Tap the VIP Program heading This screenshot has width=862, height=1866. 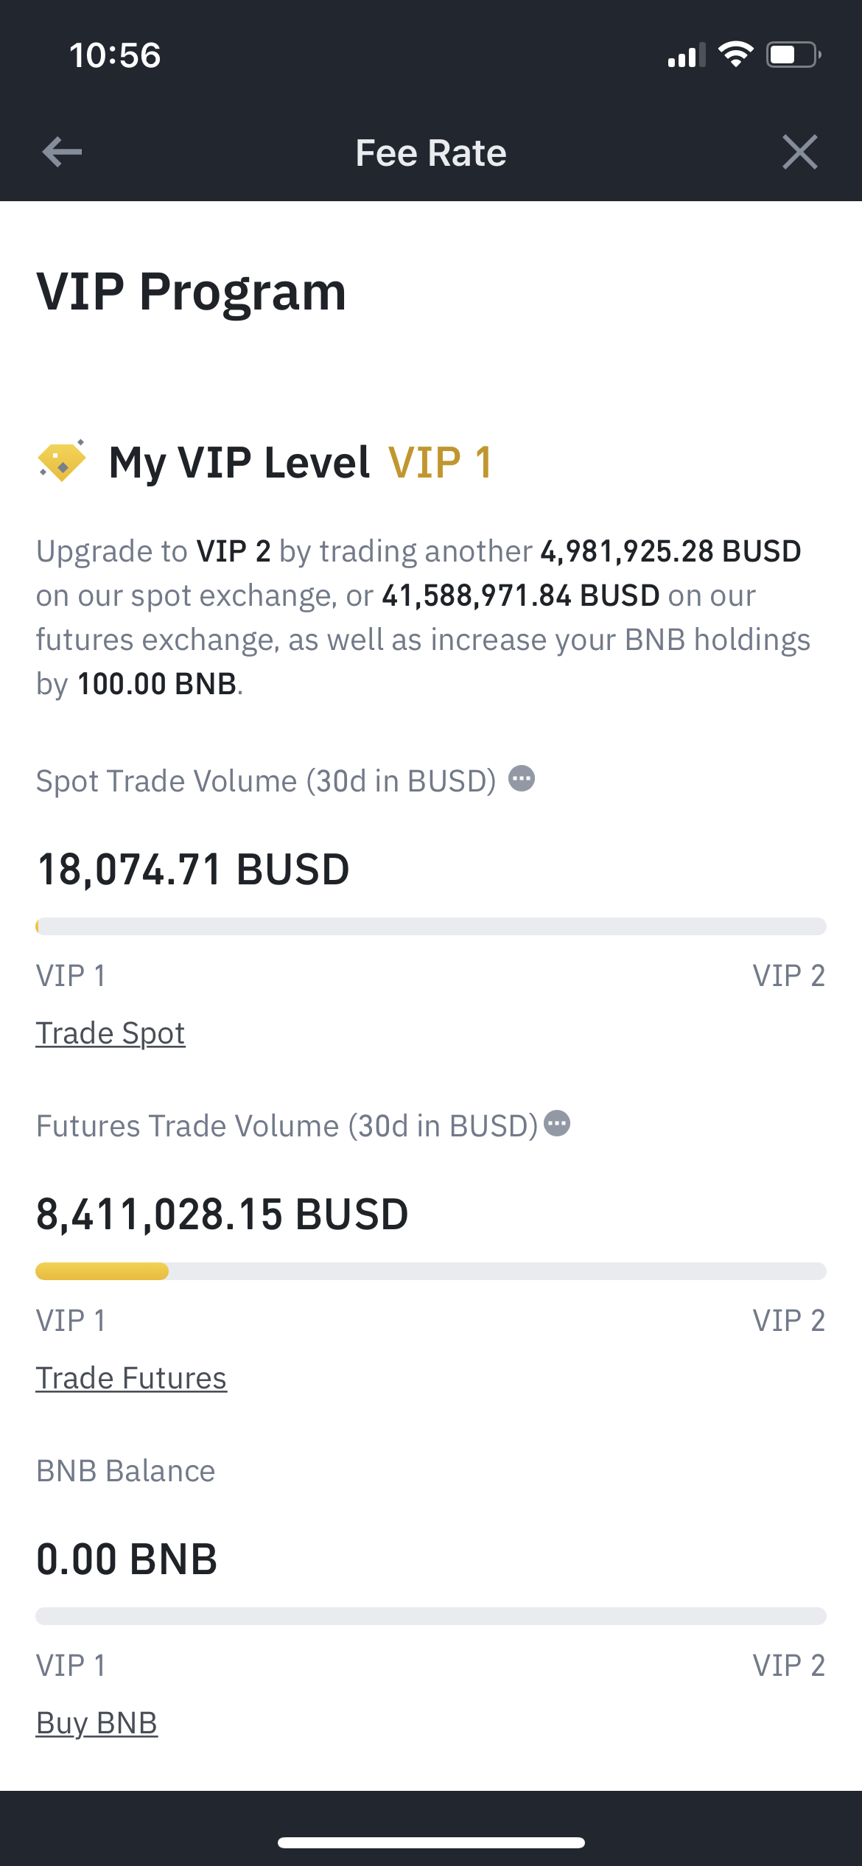[x=192, y=292]
